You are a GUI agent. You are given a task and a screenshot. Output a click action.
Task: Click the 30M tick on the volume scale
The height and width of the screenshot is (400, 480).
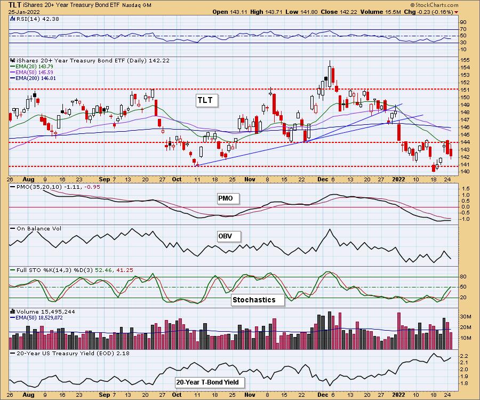[465, 317]
